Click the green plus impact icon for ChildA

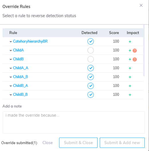point(130,50)
